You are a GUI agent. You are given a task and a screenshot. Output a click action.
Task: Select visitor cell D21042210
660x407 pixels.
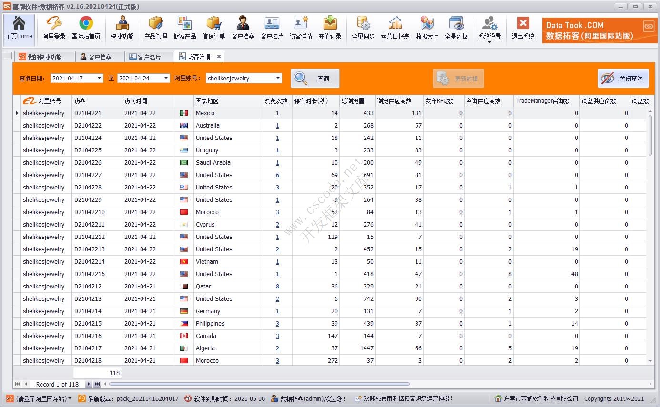click(x=97, y=212)
